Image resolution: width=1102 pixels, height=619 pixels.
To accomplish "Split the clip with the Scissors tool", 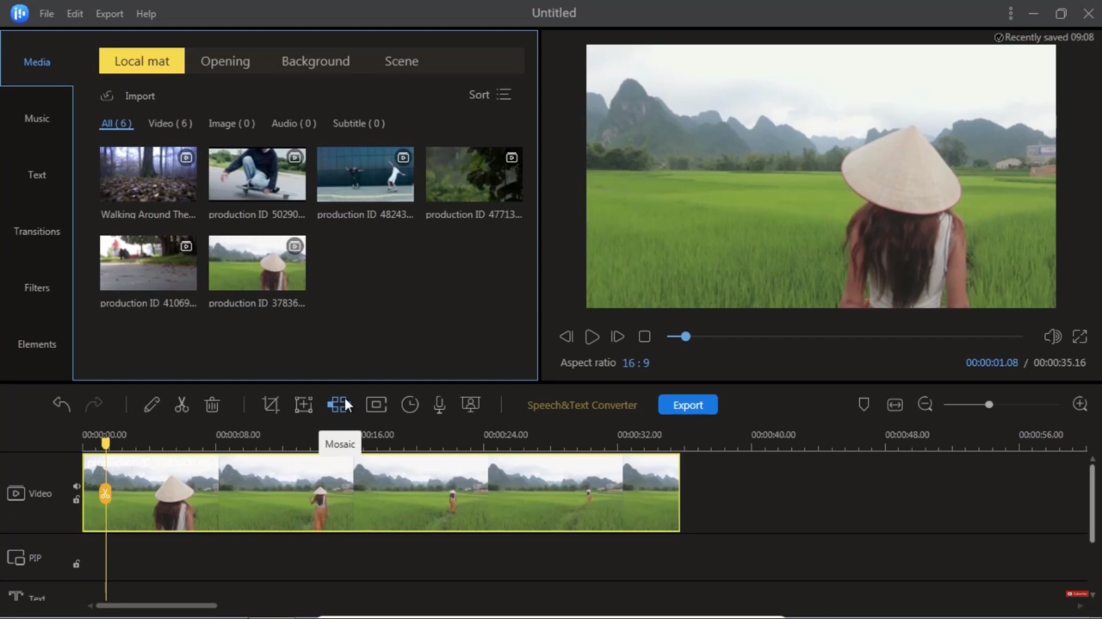I will (x=181, y=405).
